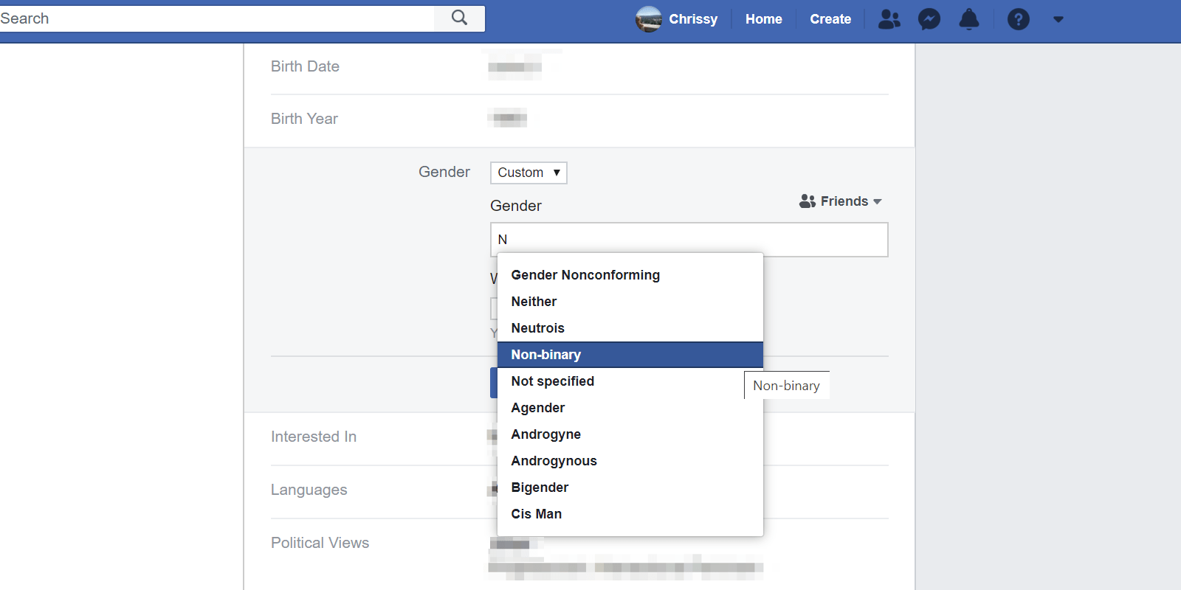Click the search magnifier icon
The height and width of the screenshot is (590, 1181).
pos(459,18)
